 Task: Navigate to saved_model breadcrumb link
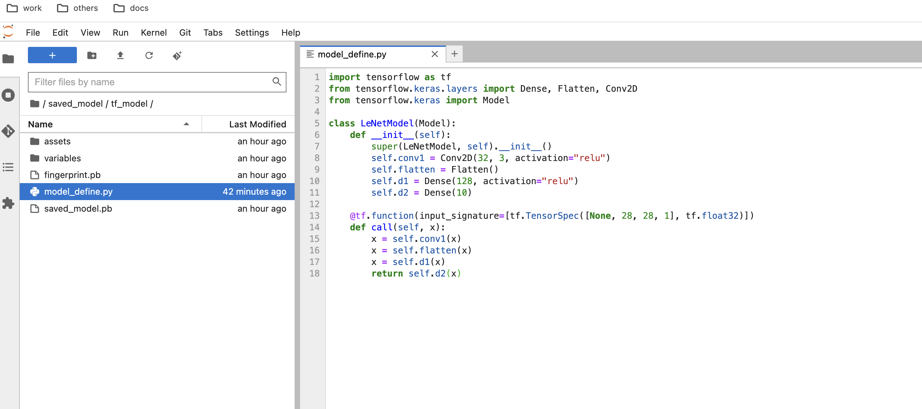click(x=75, y=104)
